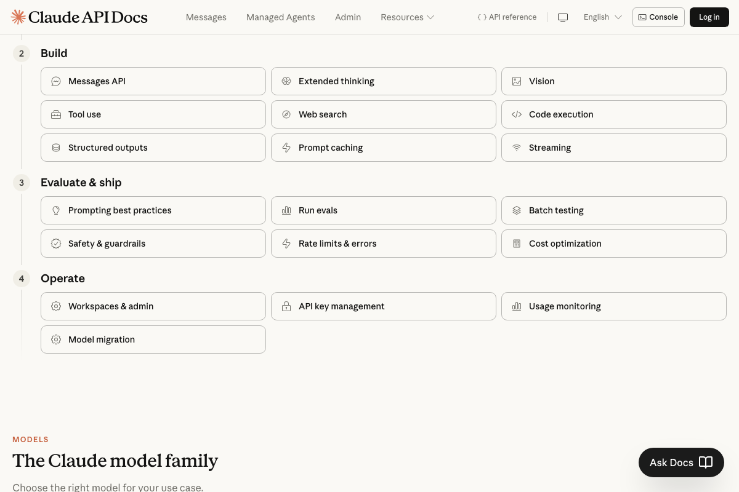
Task: Click the Code execution brackets icon
Action: pos(517,114)
